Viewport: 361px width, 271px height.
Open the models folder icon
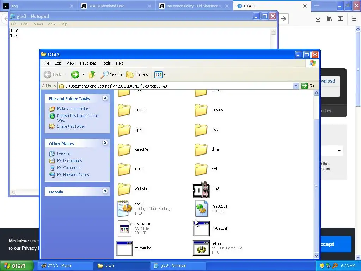tap(124, 110)
